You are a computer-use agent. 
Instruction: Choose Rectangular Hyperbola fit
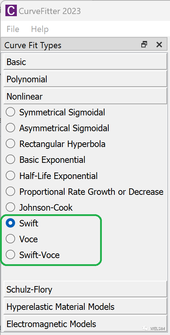click(x=56, y=144)
